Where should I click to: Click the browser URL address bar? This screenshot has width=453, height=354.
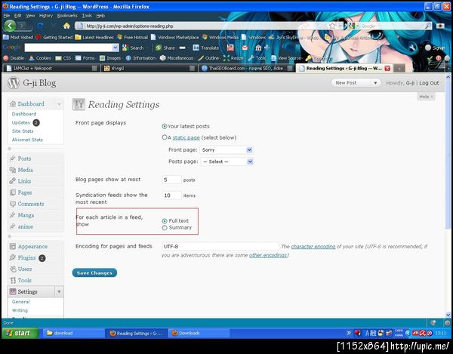click(202, 26)
